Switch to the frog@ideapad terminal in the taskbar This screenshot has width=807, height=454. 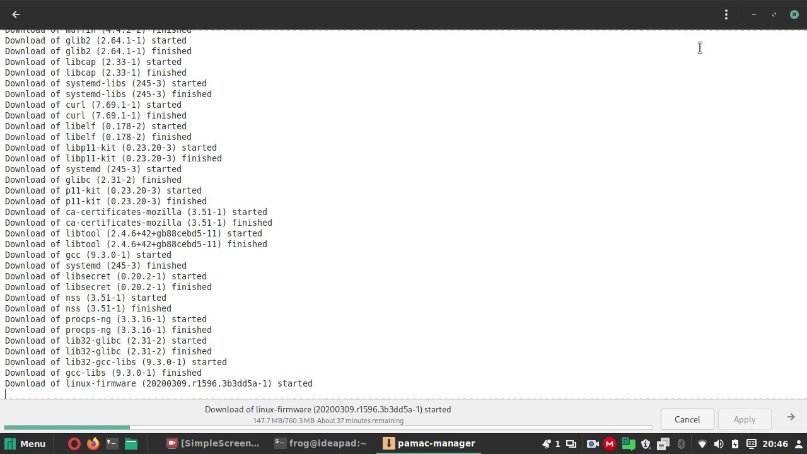[x=320, y=443]
